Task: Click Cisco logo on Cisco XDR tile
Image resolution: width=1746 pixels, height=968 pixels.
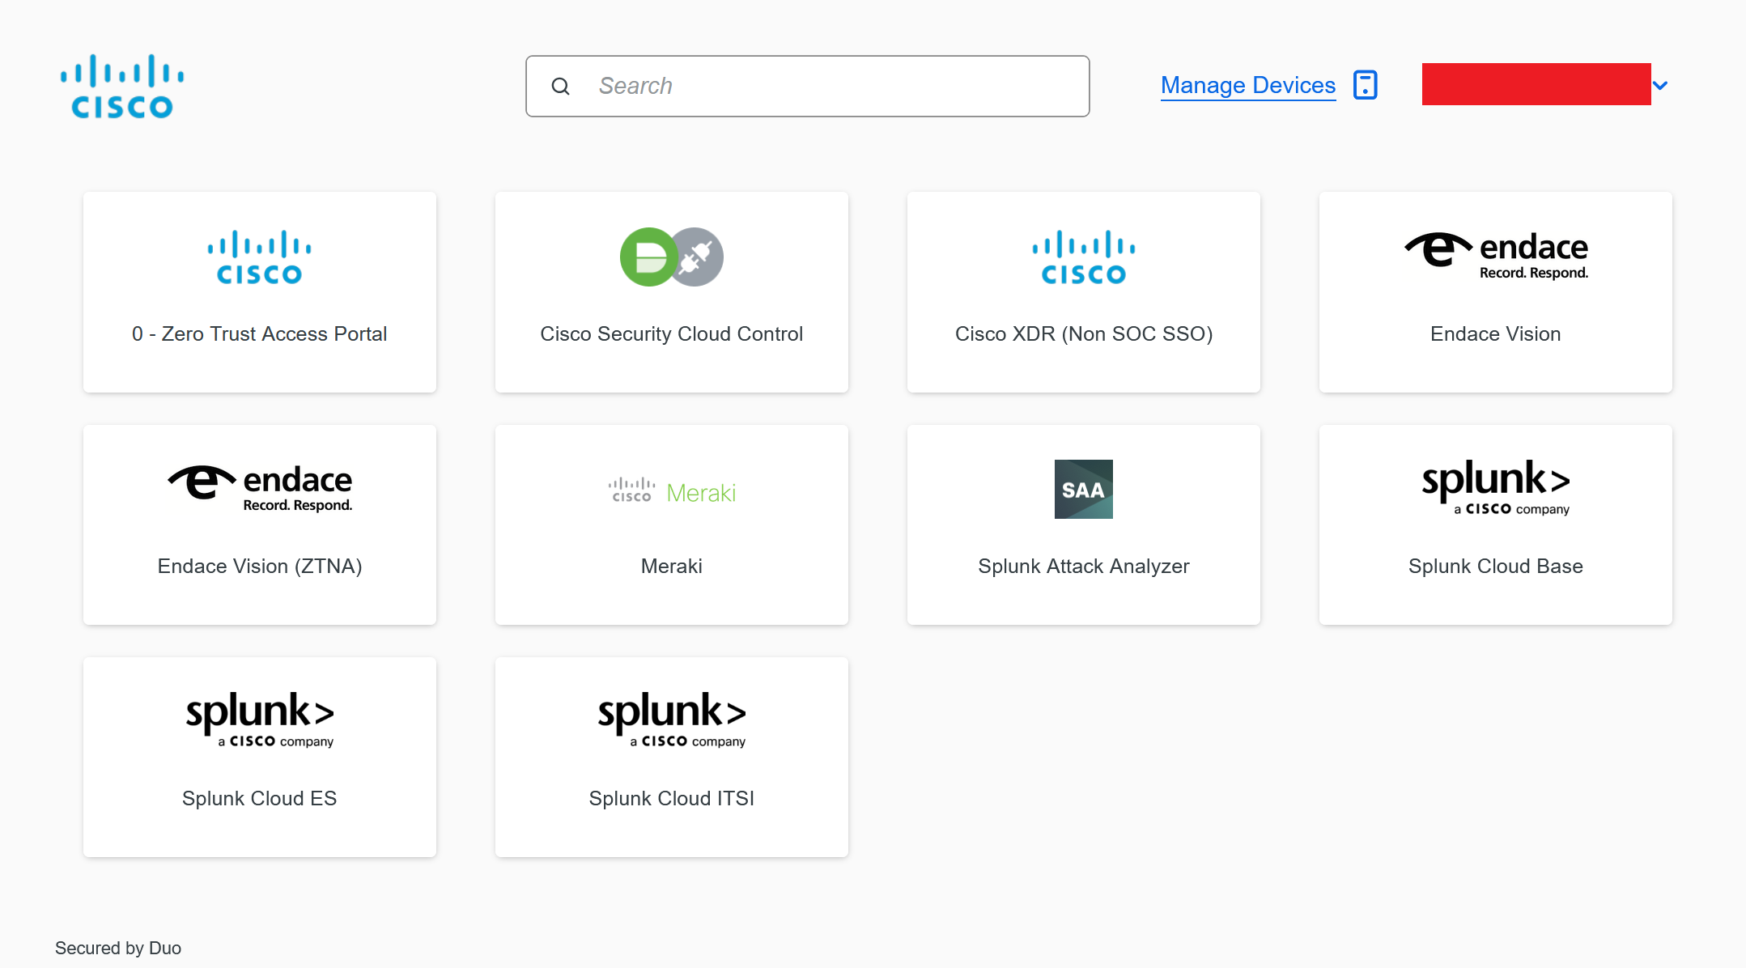Action: [1083, 257]
